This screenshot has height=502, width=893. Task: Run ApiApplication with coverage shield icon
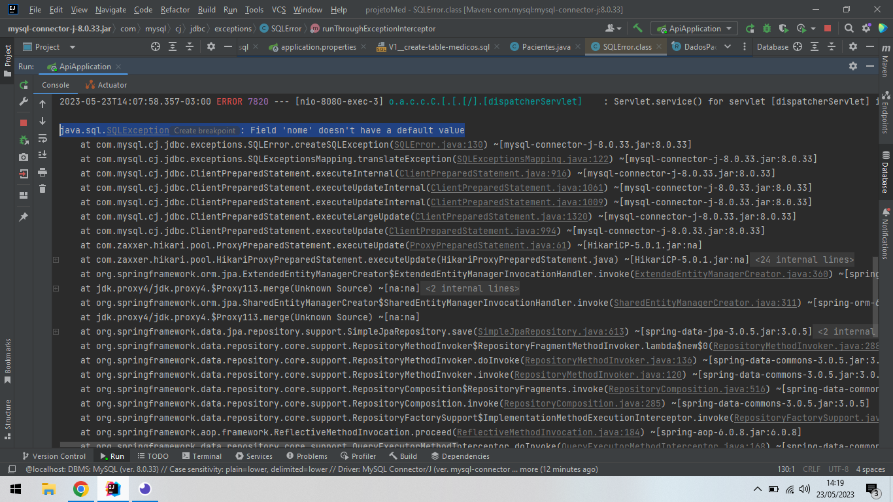click(x=784, y=28)
